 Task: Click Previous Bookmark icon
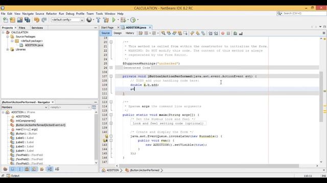[192, 33]
